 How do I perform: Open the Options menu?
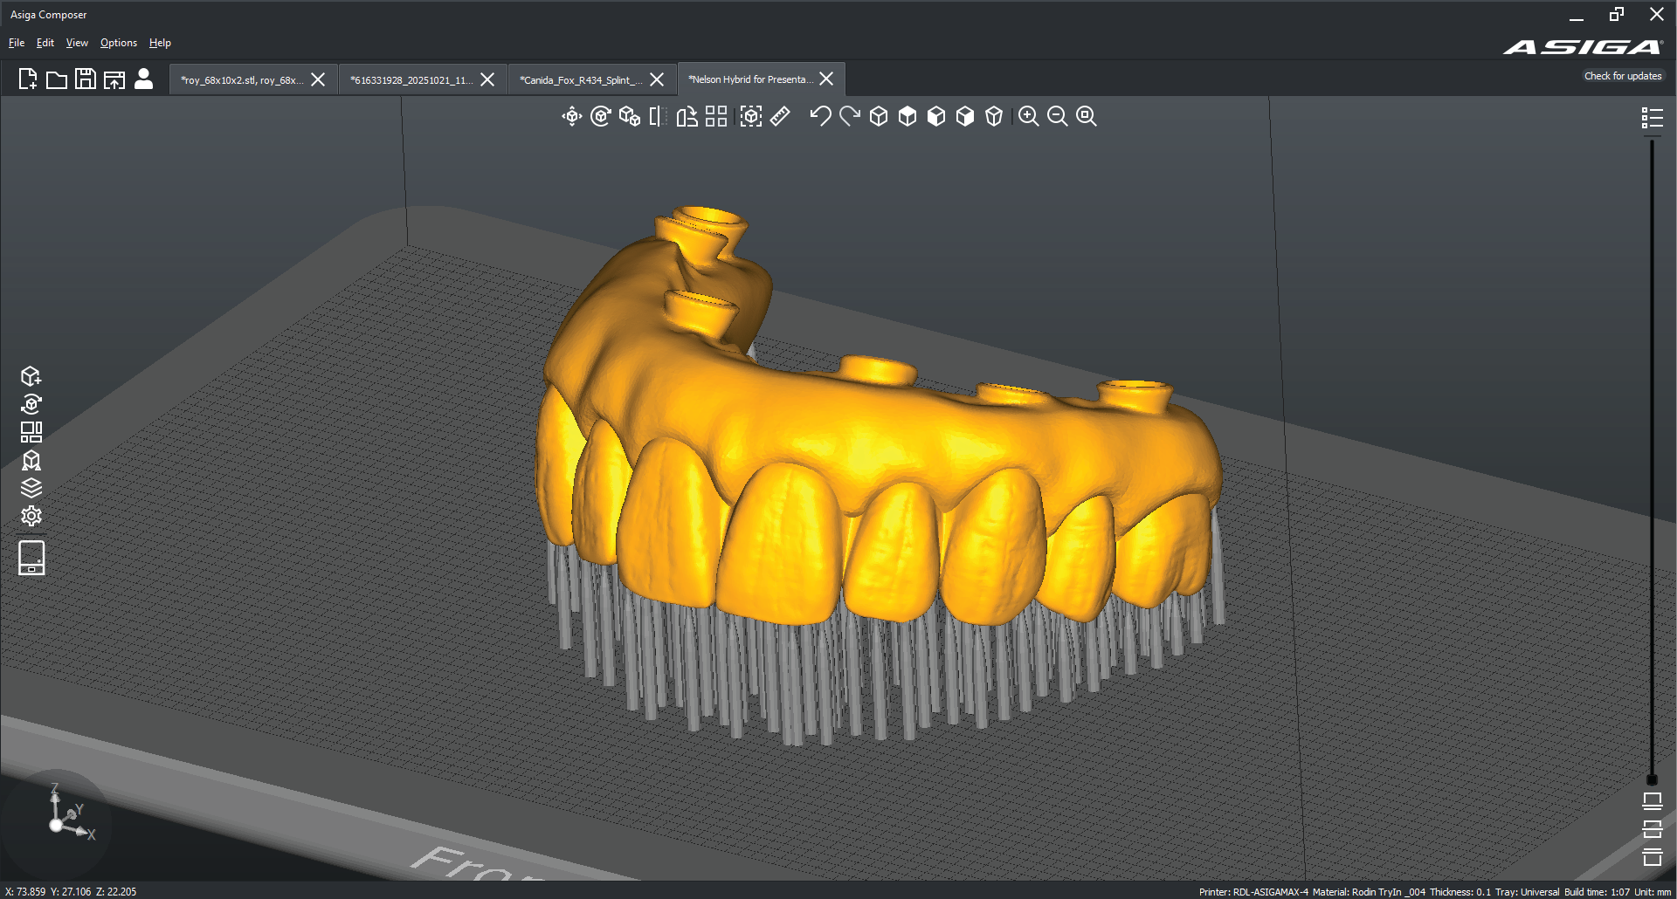pyautogui.click(x=119, y=43)
